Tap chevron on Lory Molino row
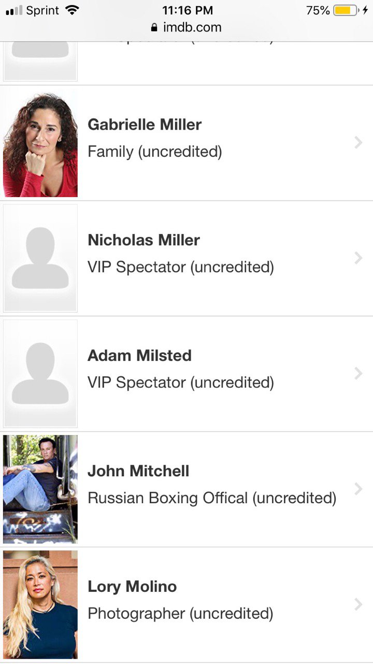Screen dimensions: 373x664 pyautogui.click(x=358, y=604)
